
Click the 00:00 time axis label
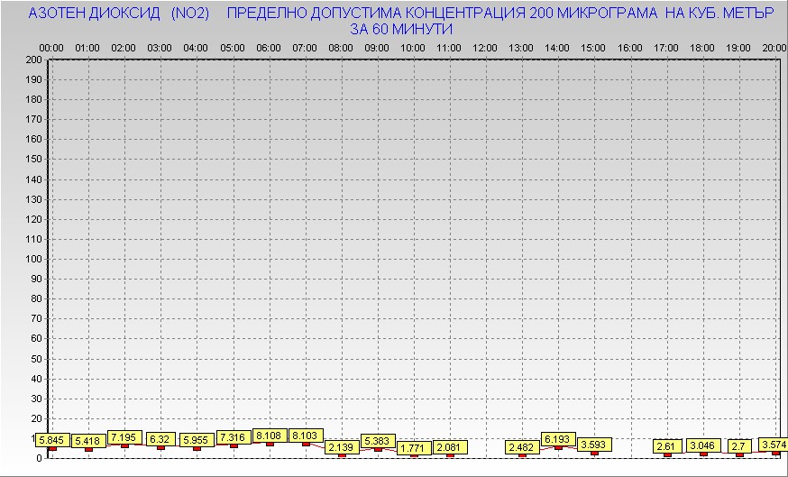[x=51, y=49]
